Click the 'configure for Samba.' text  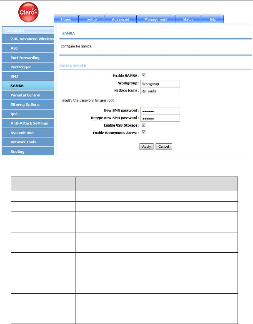[76, 46]
